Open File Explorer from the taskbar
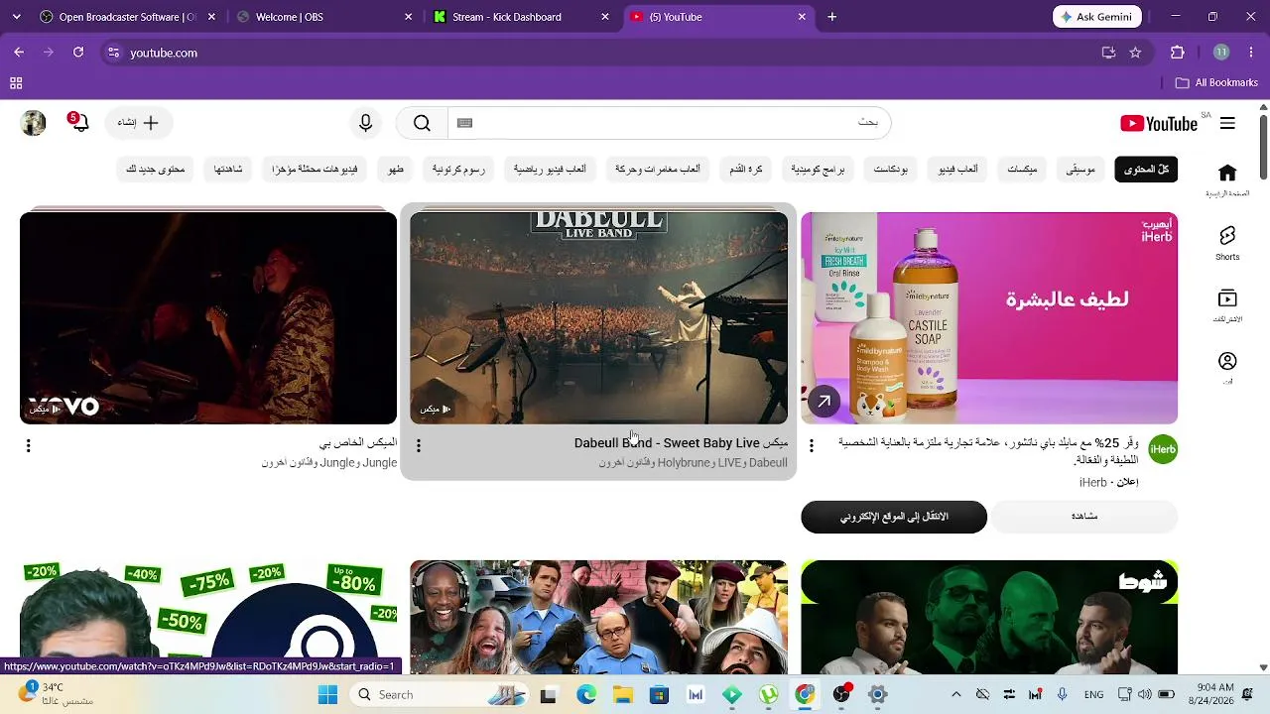The height and width of the screenshot is (714, 1270). (622, 694)
